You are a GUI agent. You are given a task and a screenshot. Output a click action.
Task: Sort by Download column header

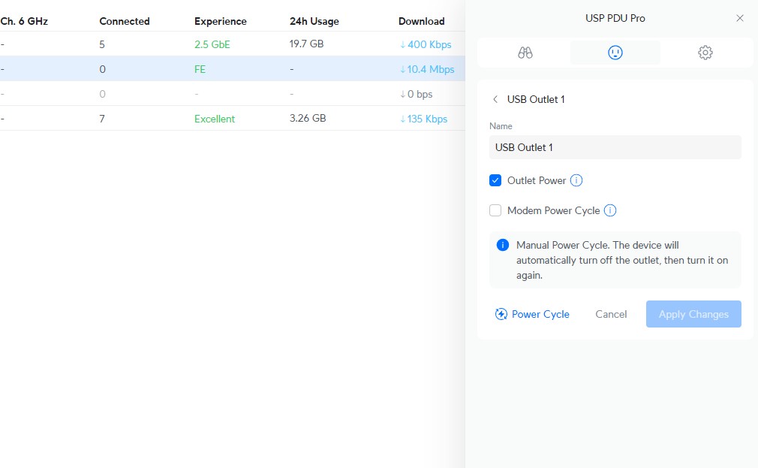(x=422, y=21)
